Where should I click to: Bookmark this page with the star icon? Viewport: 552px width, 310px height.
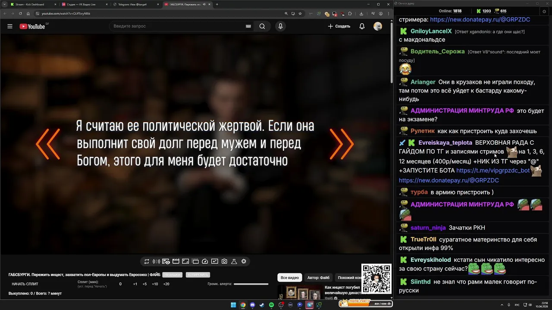point(300,13)
